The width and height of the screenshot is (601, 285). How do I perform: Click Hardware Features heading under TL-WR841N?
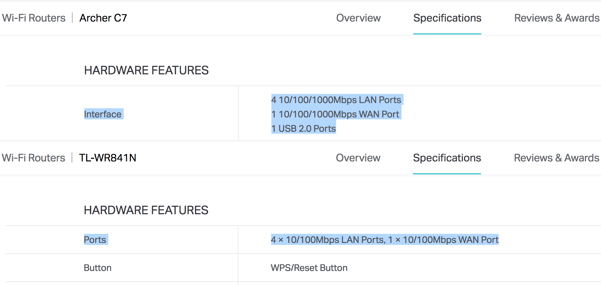click(x=146, y=210)
